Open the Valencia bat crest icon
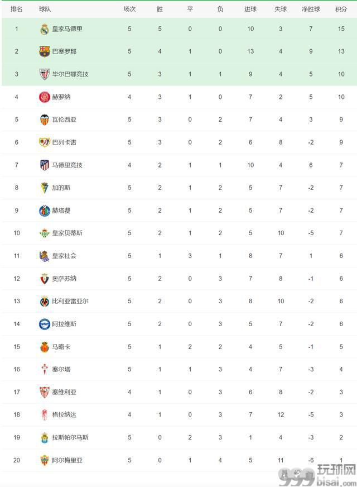 [x=45, y=120]
